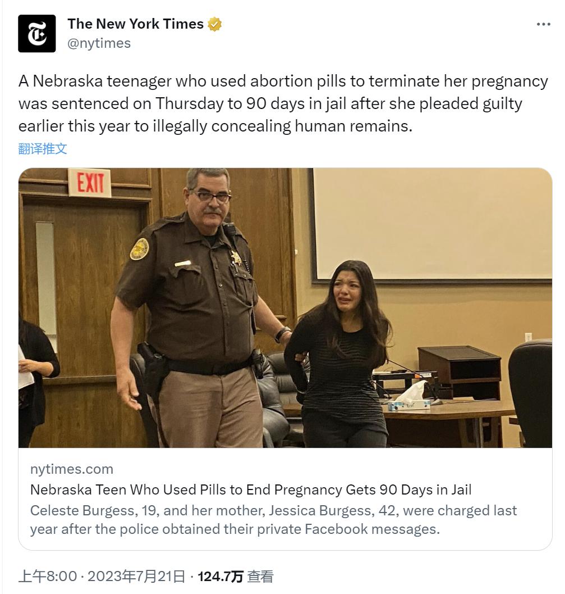Click the 翻译推文 translate tweet link
Screen dimensions: 565x594
(42, 148)
